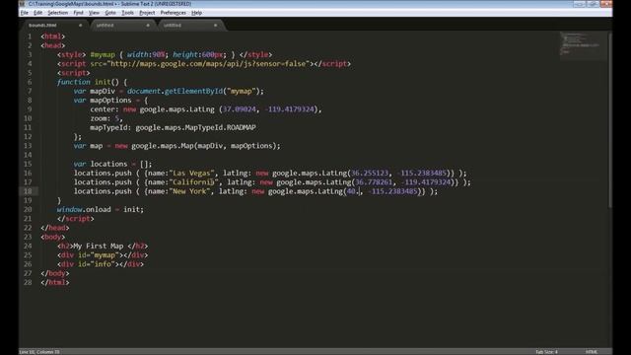The image size is (631, 355).
Task: Click the Sublime Text window icon in title bar
Action: (x=22, y=4)
